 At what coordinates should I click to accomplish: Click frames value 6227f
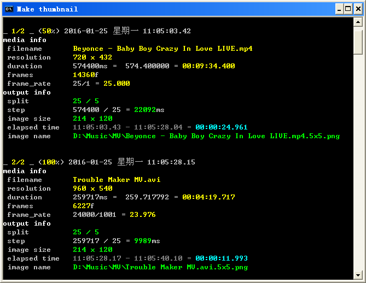coord(84,206)
